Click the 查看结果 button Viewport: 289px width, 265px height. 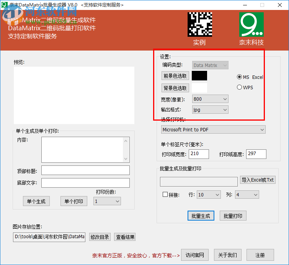(x=125, y=237)
